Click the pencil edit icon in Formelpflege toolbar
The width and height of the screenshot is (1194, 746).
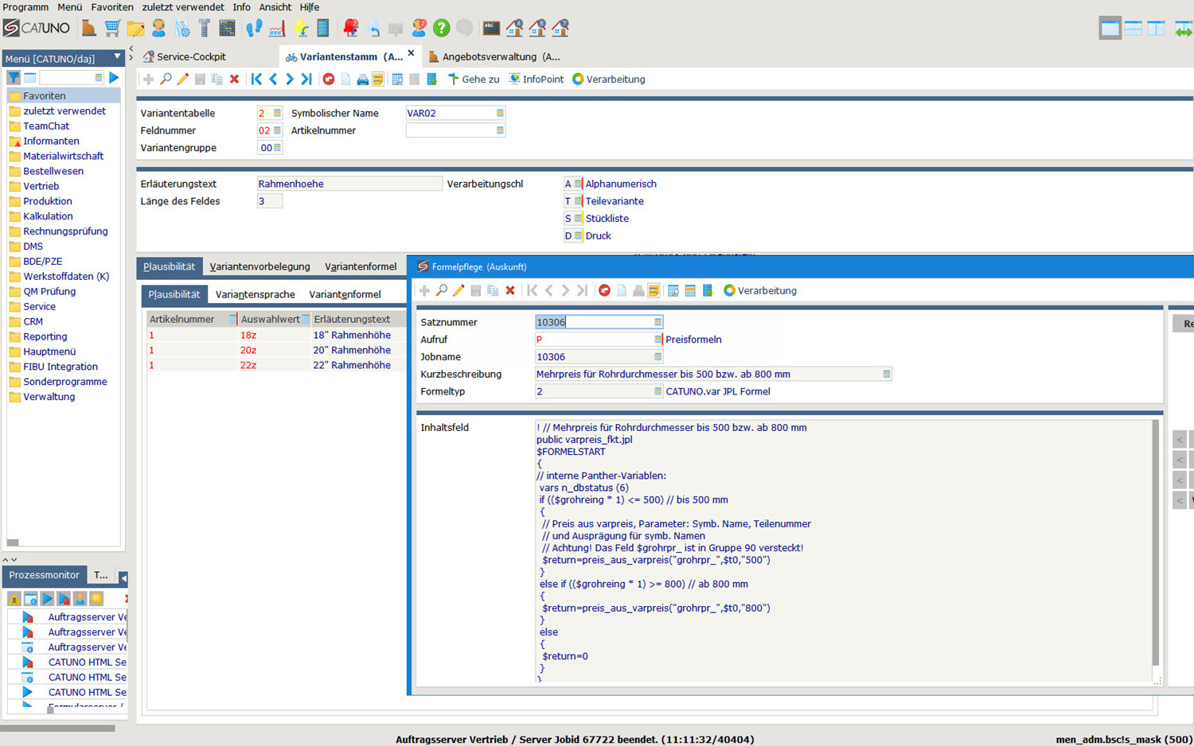[458, 291]
